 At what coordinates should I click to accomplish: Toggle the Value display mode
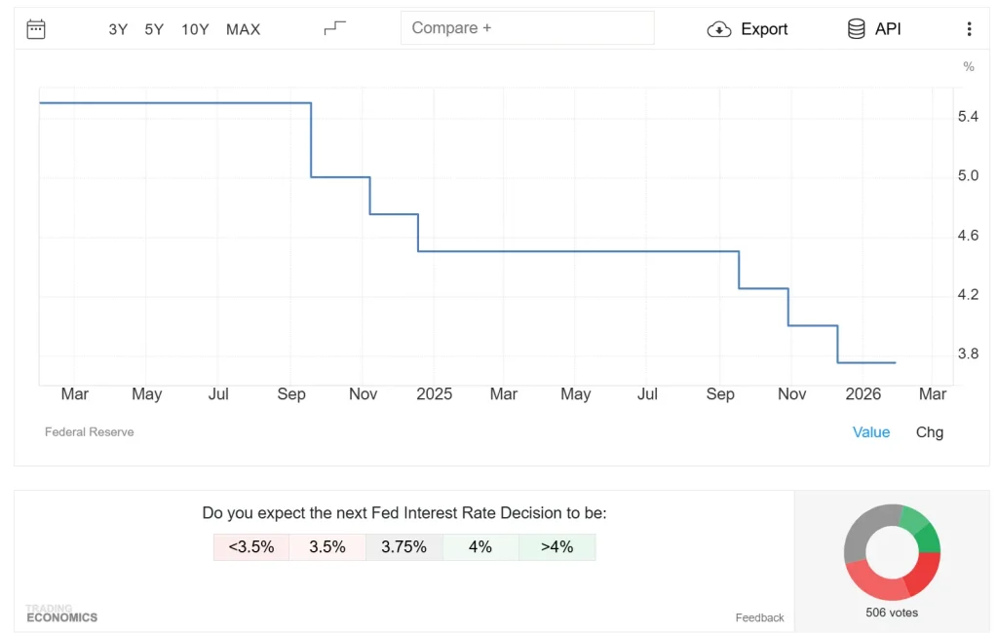[871, 431]
